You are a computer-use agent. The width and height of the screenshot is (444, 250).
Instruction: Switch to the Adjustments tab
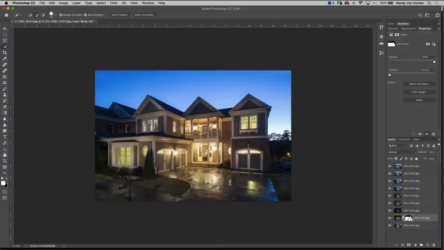pos(408,28)
